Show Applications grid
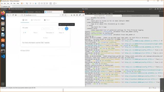Screen dimensions: 164x92 click(3, 84)
